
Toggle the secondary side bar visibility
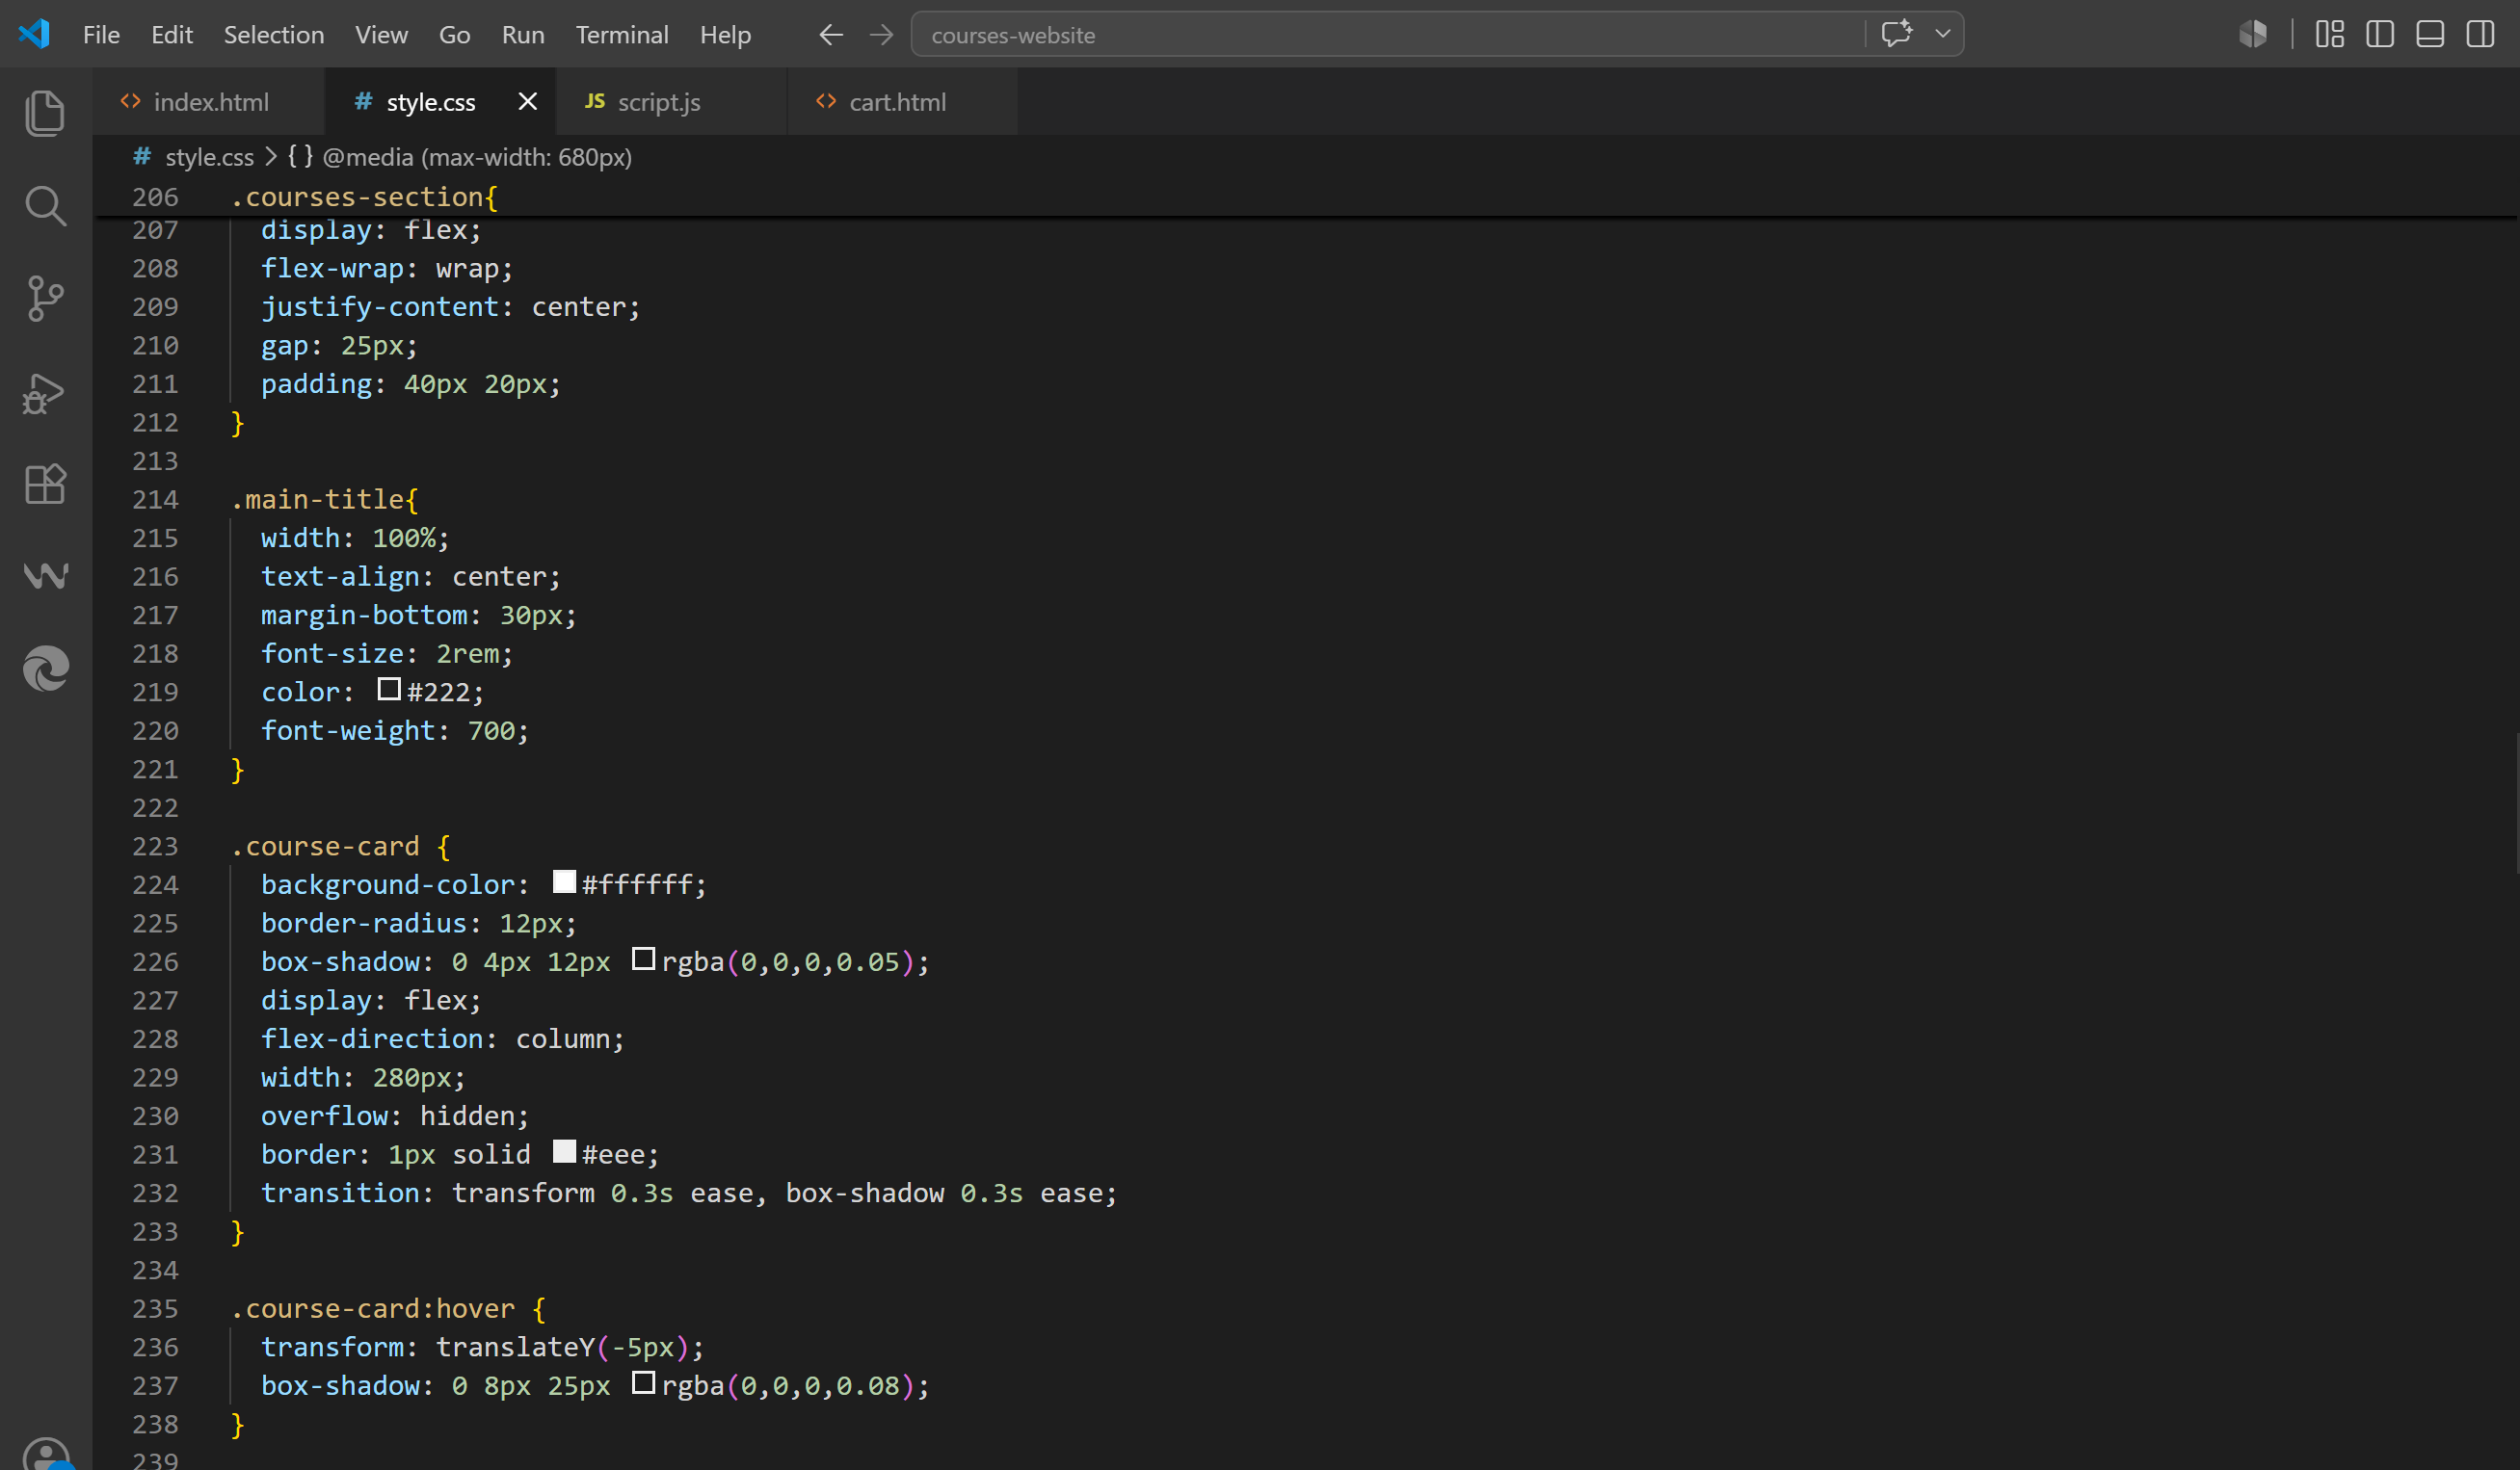[2480, 34]
